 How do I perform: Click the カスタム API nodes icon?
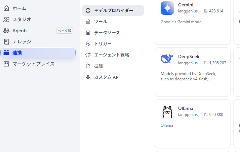[x=88, y=77]
